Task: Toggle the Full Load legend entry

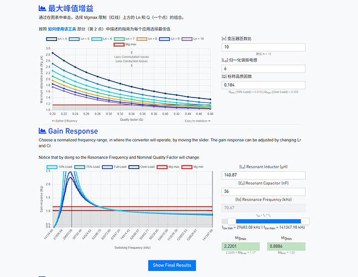Action: (x=114, y=166)
